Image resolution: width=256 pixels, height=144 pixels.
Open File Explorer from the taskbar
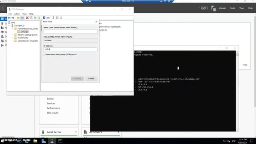point(35,141)
